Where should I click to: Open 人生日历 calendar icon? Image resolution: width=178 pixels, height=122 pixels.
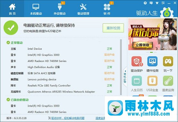pyautogui.click(x=137, y=81)
